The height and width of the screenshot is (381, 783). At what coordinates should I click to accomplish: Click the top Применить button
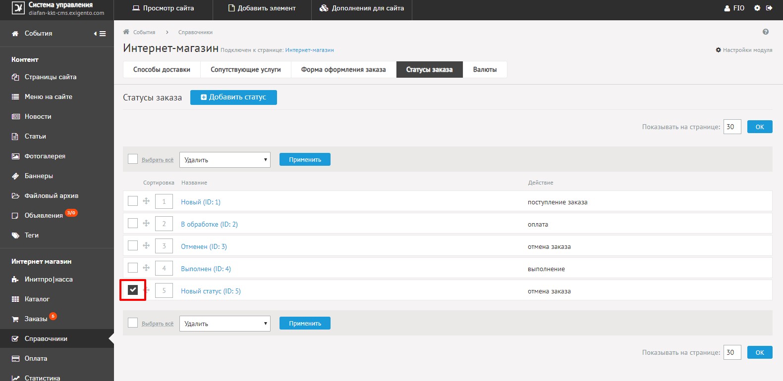(x=305, y=159)
